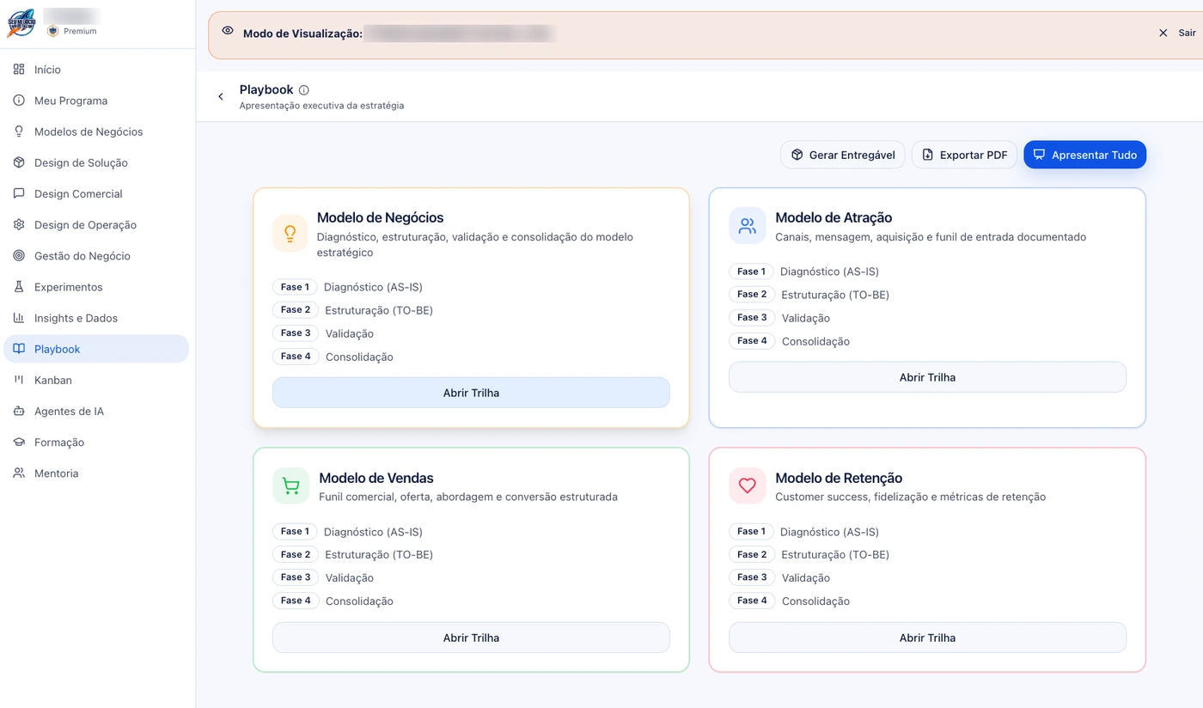Navigate to Meu Programa in sidebar
The width and height of the screenshot is (1203, 708).
tap(96, 101)
